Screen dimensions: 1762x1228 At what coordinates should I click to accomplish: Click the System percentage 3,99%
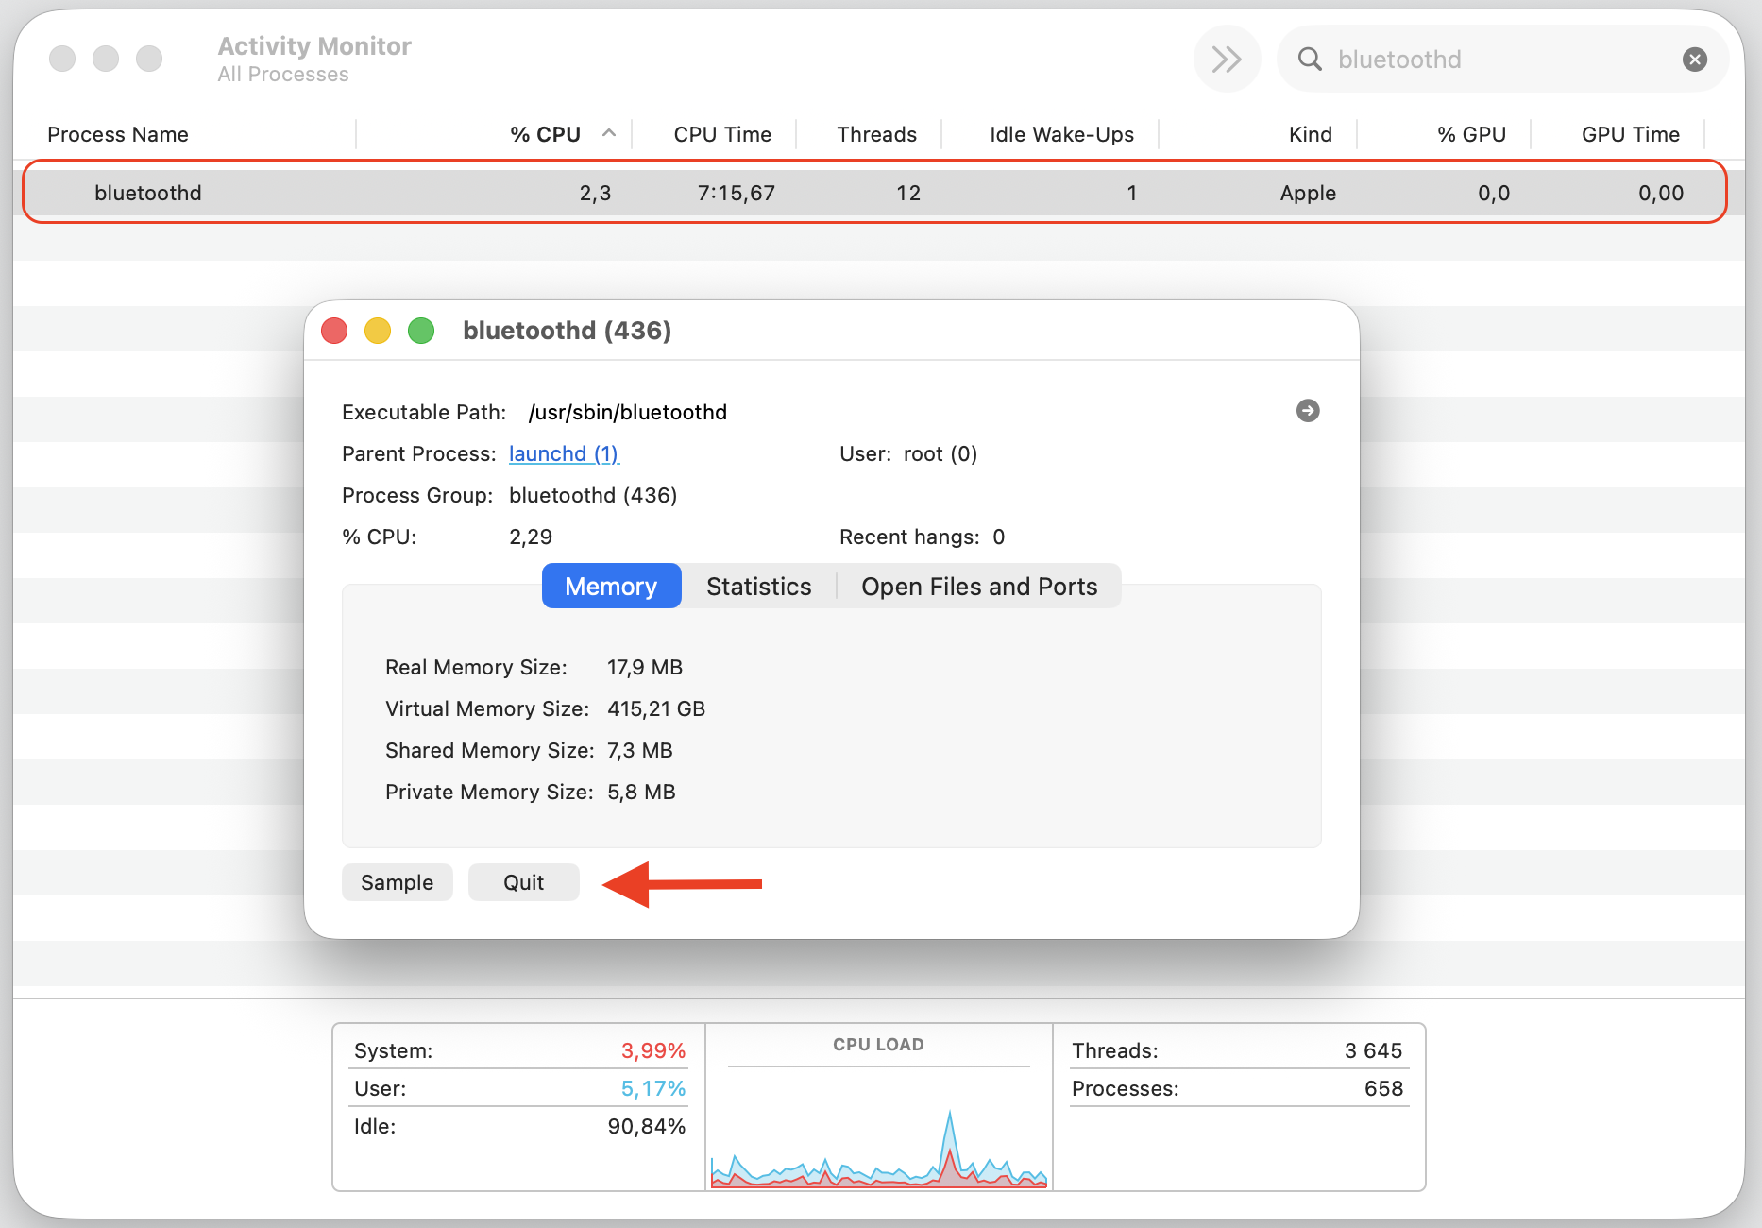click(x=653, y=1050)
